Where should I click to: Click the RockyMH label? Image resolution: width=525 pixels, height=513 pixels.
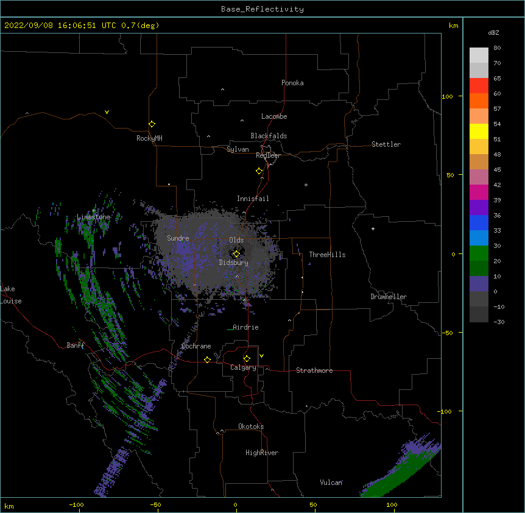coord(149,138)
